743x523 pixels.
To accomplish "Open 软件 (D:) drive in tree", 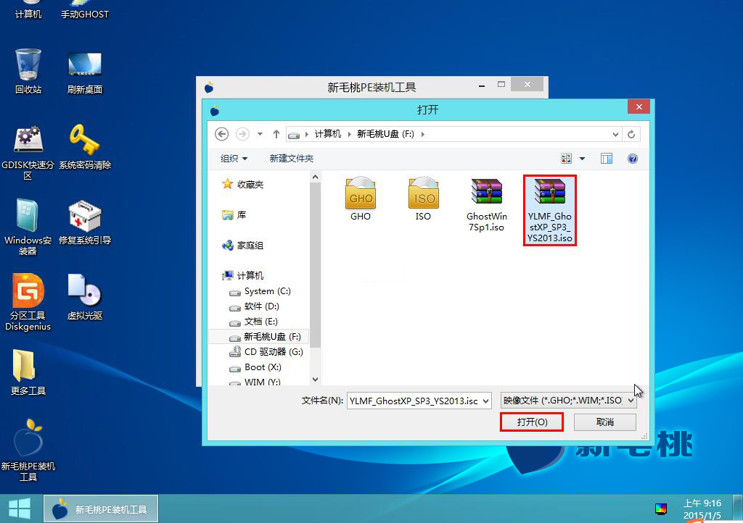I will click(x=255, y=306).
